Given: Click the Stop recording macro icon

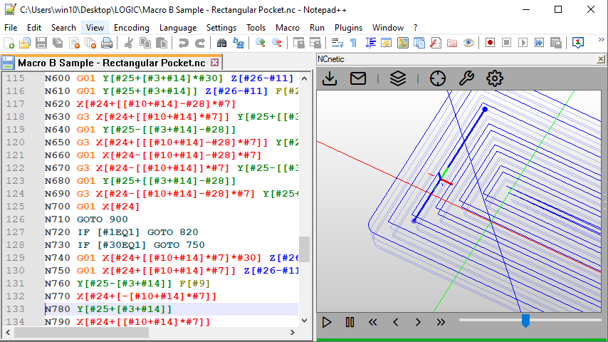Looking at the screenshot, I should [x=506, y=43].
